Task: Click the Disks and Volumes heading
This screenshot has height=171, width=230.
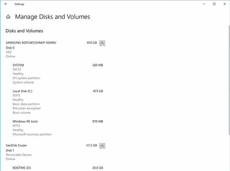Action: pos(24,31)
